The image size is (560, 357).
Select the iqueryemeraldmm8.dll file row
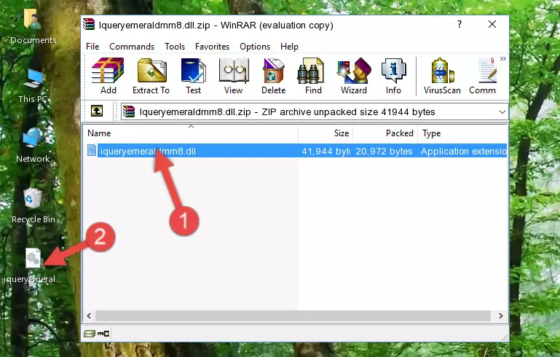(x=296, y=151)
